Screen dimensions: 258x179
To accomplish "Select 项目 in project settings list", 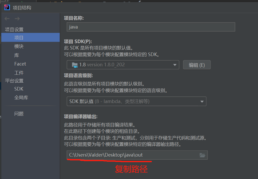I will [30, 37].
